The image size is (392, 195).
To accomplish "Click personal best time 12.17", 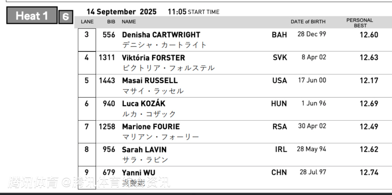I will [369, 81].
